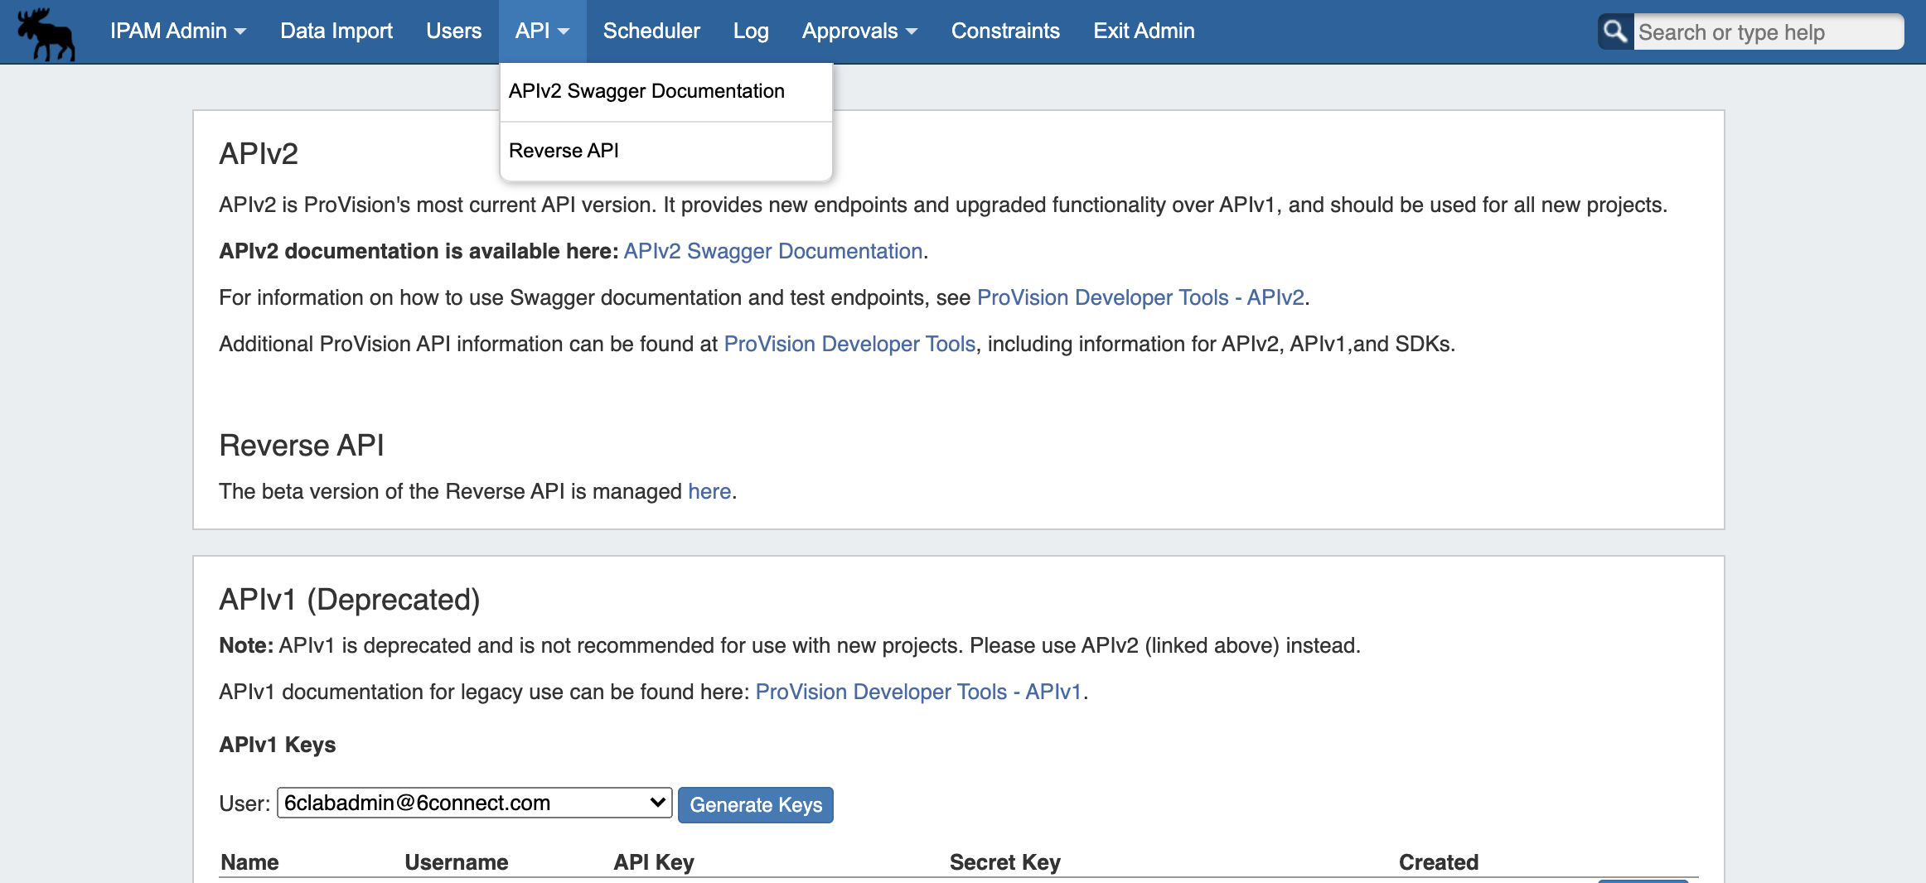Choose Reverse API from the dropdown menu
This screenshot has height=883, width=1926.
point(564,151)
